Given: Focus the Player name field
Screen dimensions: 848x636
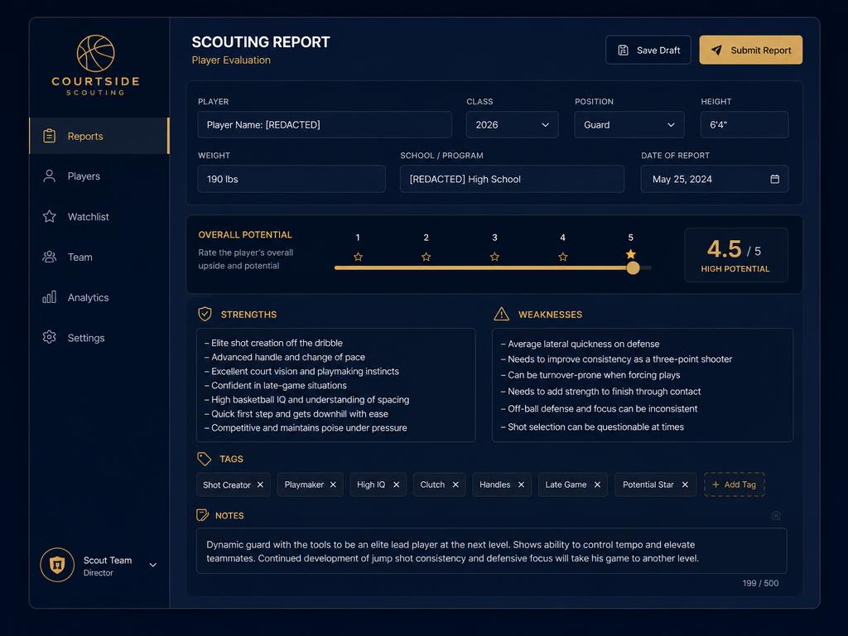Looking at the screenshot, I should click(x=325, y=125).
